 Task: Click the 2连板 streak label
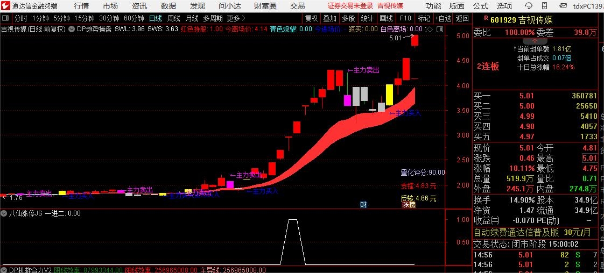(488, 66)
